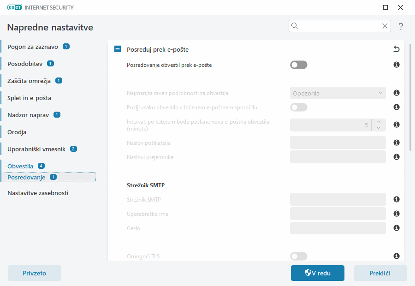Screen dimensions: 415x286
Task: Collapse the Posreduj prek e-pošte section
Action: point(118,49)
